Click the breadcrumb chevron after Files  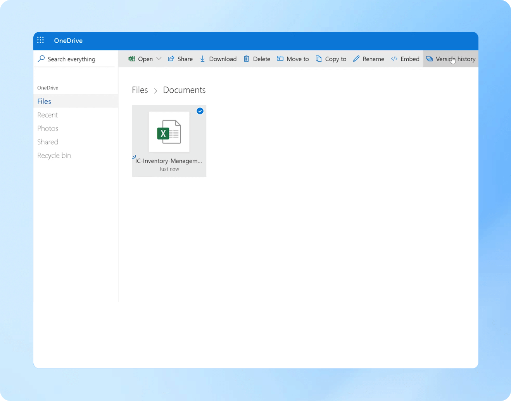click(x=155, y=90)
